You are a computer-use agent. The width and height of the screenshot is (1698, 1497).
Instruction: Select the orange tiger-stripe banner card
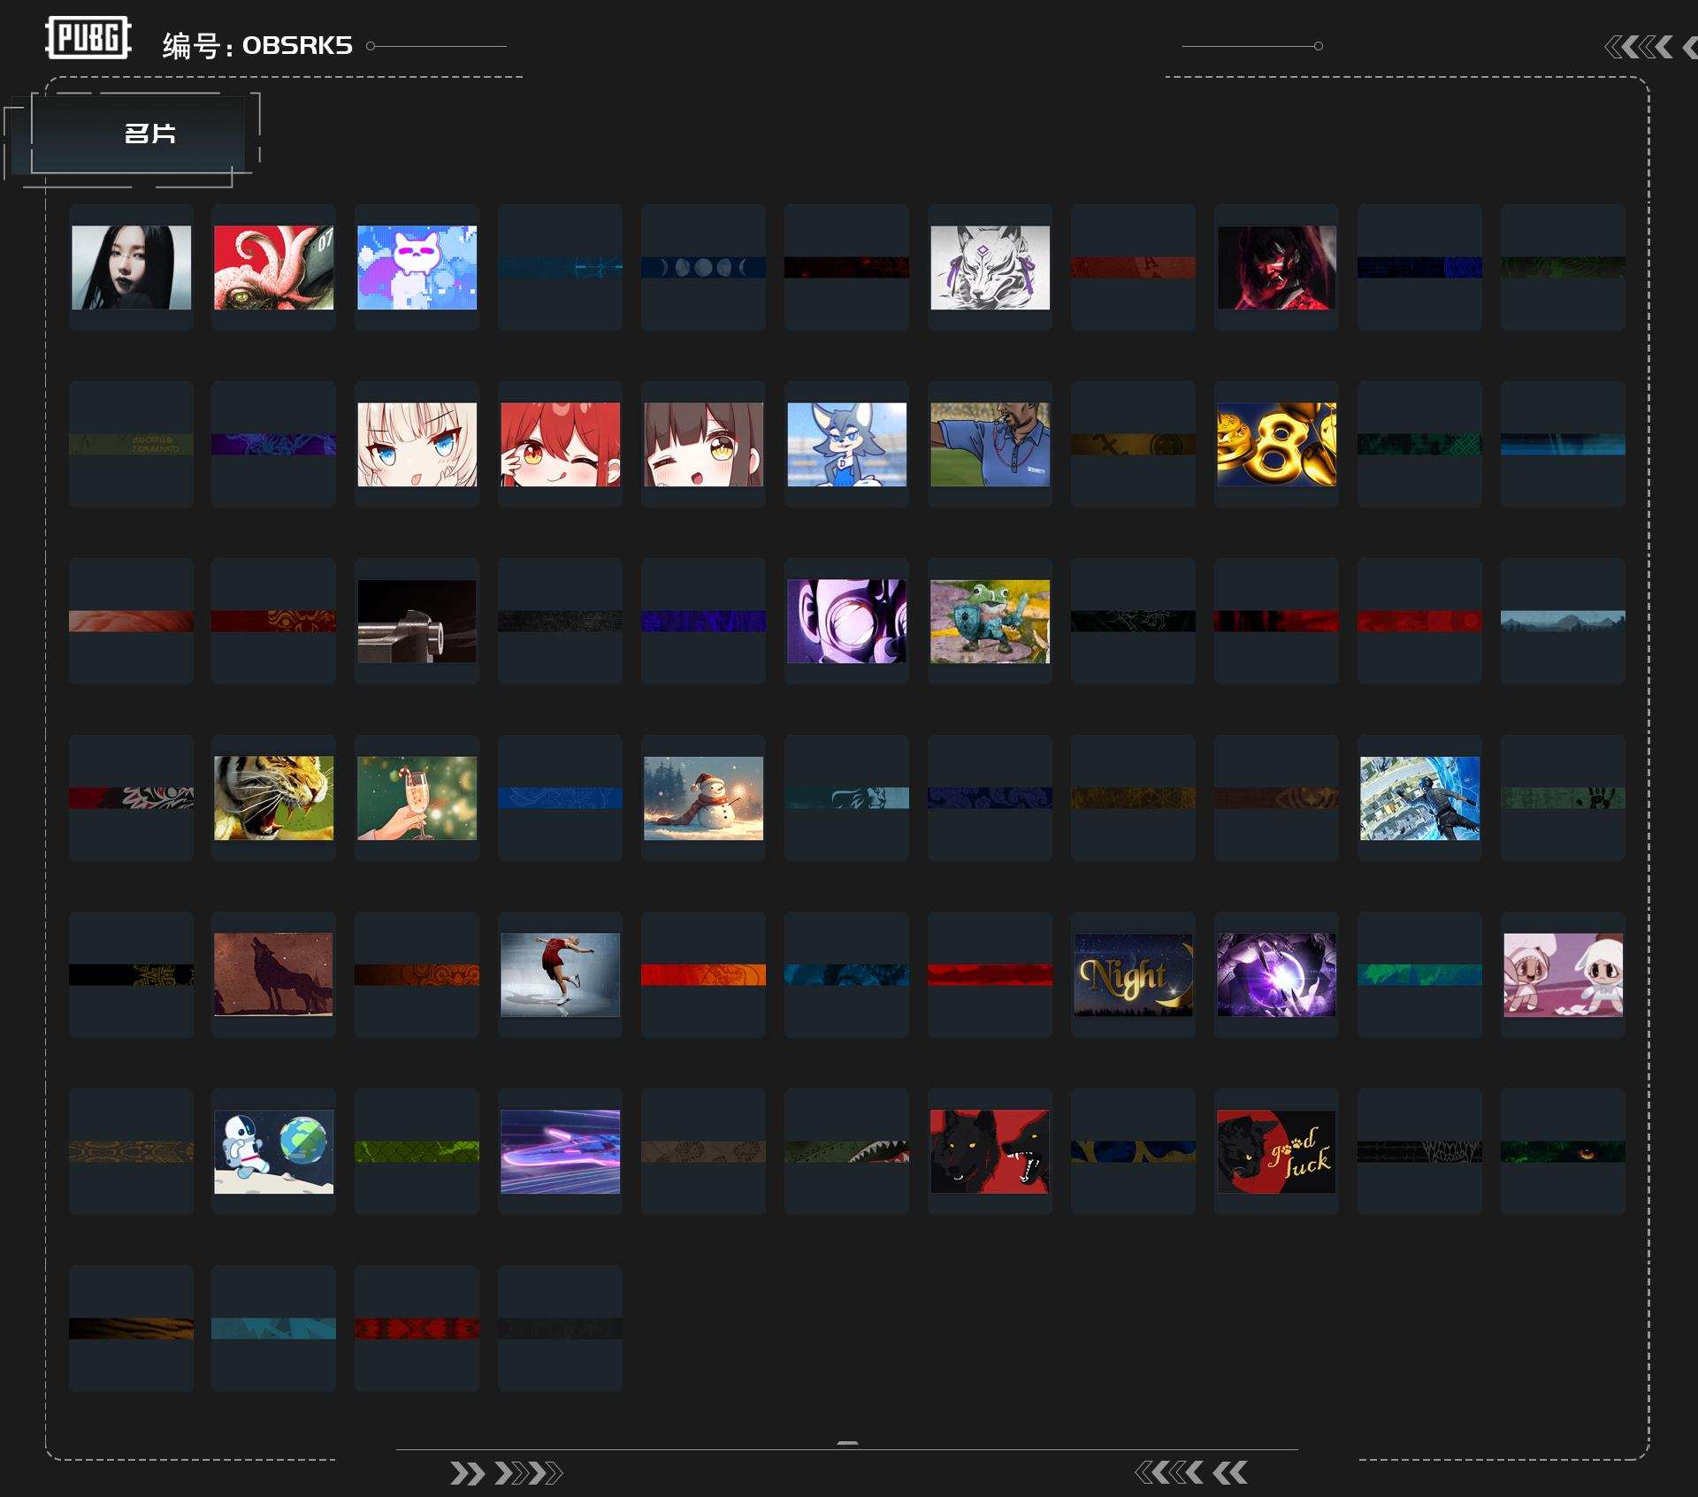coord(131,1328)
